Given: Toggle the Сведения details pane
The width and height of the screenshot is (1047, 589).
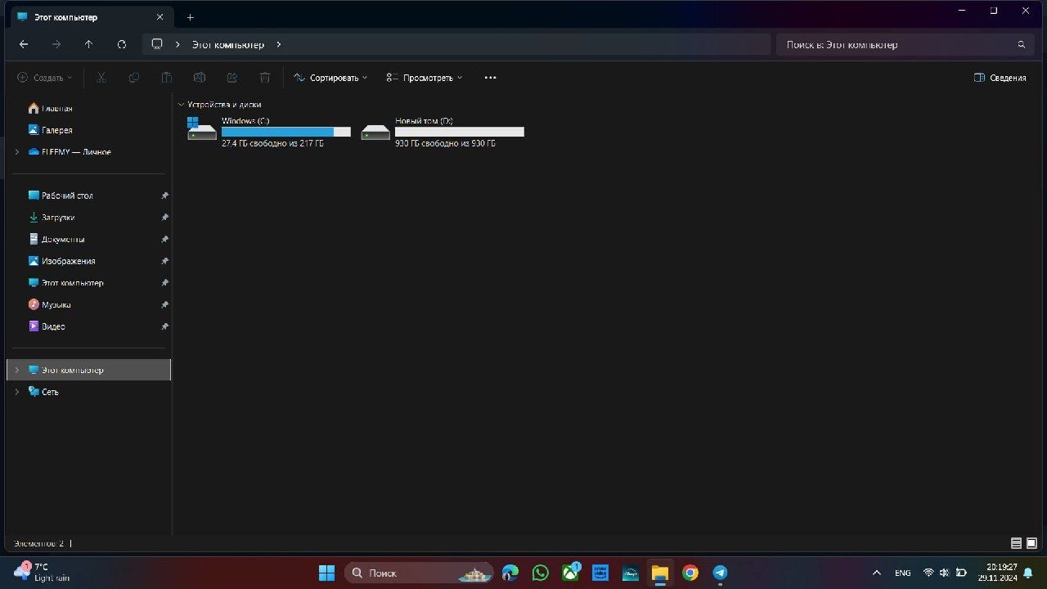Looking at the screenshot, I should pos(1000,78).
